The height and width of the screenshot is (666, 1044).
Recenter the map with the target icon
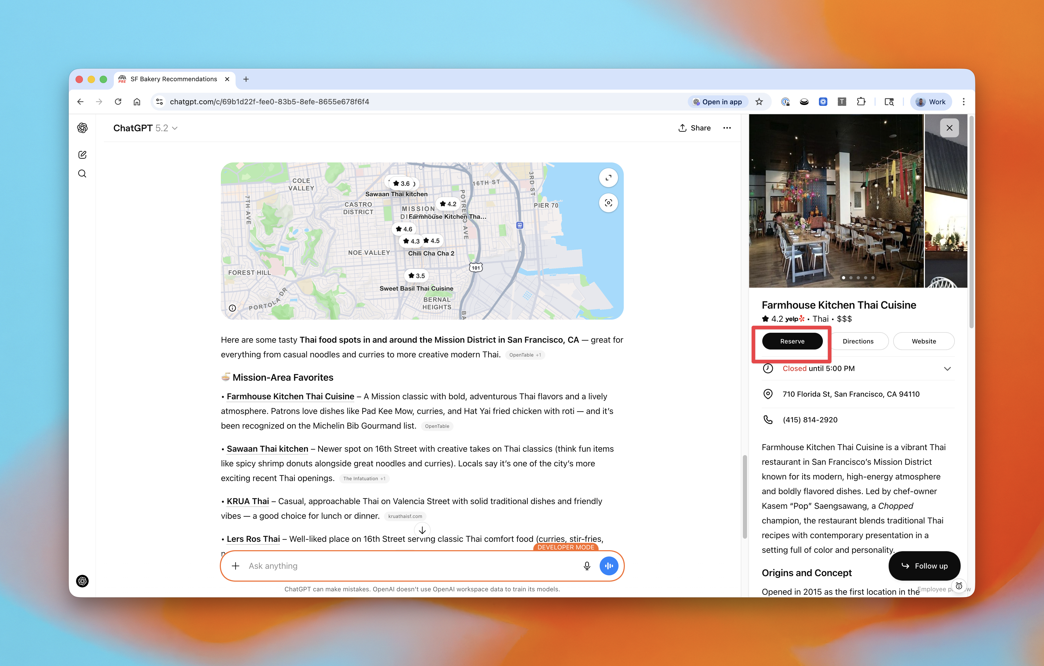point(608,203)
